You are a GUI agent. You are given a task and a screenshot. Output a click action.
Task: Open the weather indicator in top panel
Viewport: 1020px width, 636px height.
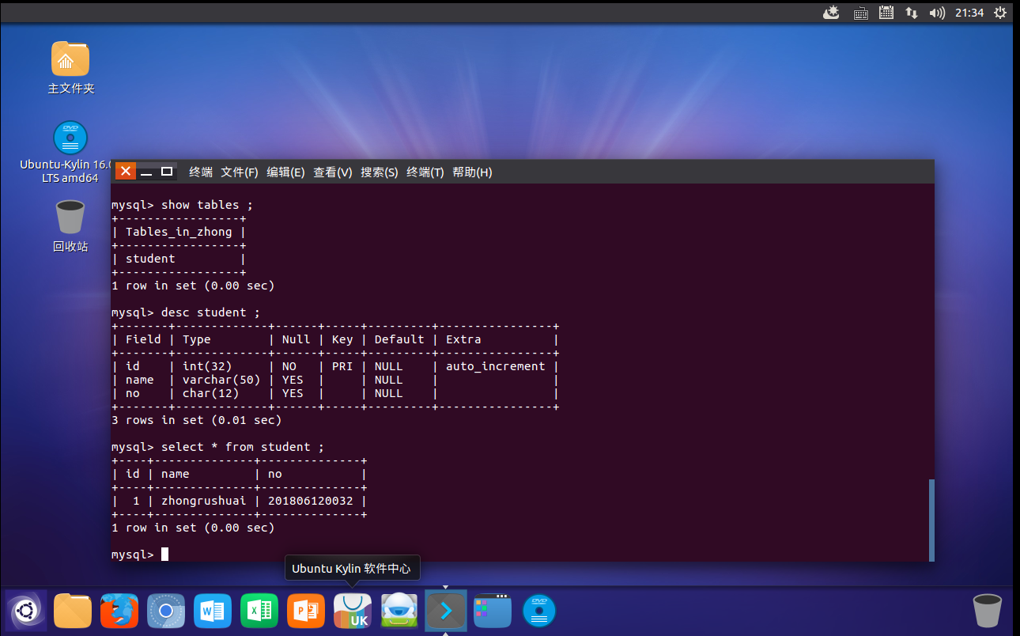(831, 13)
